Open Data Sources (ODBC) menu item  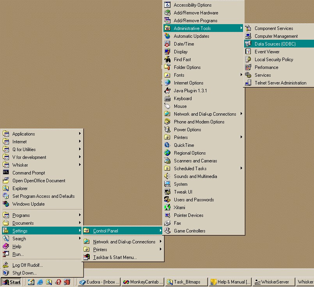click(x=279, y=44)
